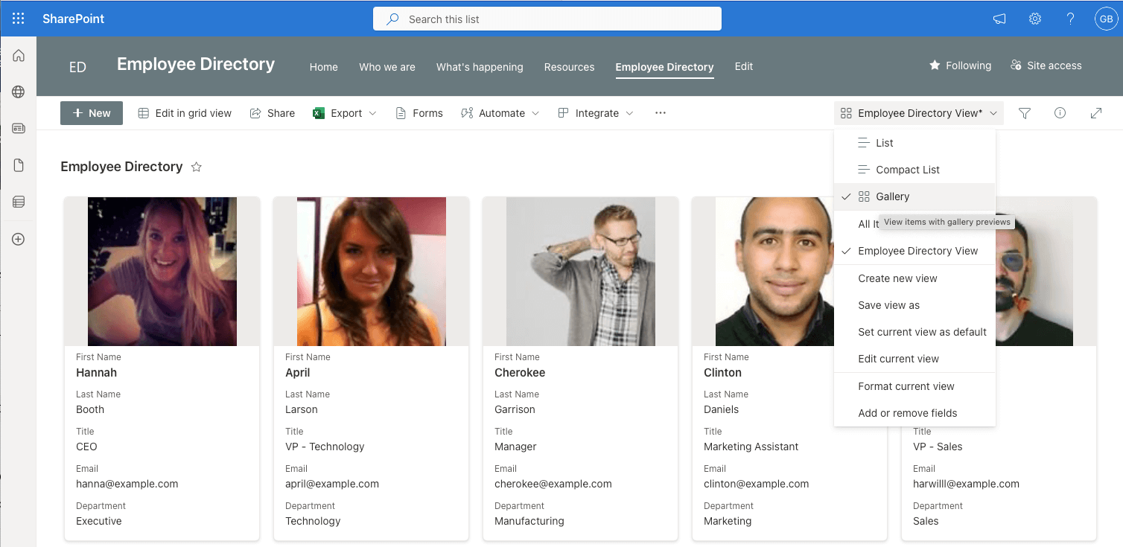Viewport: 1123px width, 547px height.
Task: Open the details pane info icon
Action: pos(1060,113)
